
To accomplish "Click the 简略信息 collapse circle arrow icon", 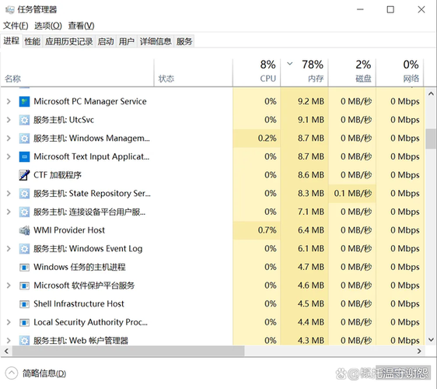I will click(12, 373).
